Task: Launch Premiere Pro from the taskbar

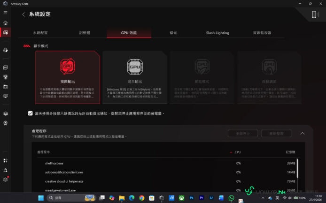Action: click(x=201, y=198)
